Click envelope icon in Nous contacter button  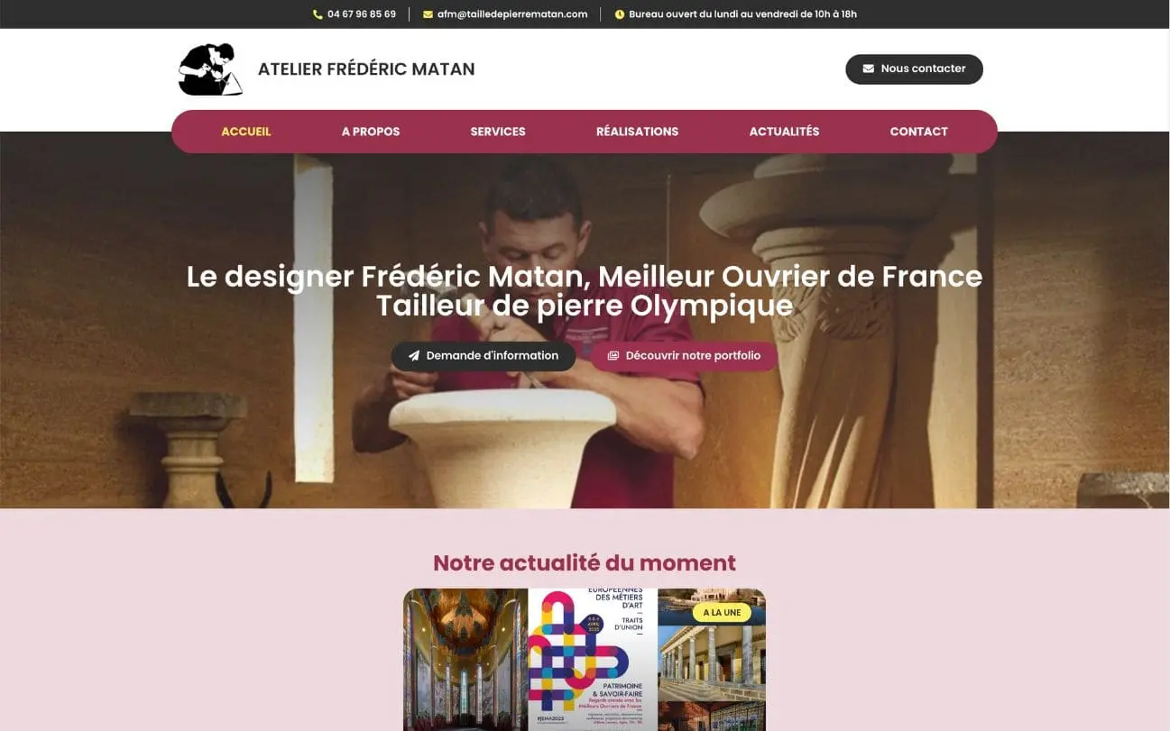click(x=869, y=69)
